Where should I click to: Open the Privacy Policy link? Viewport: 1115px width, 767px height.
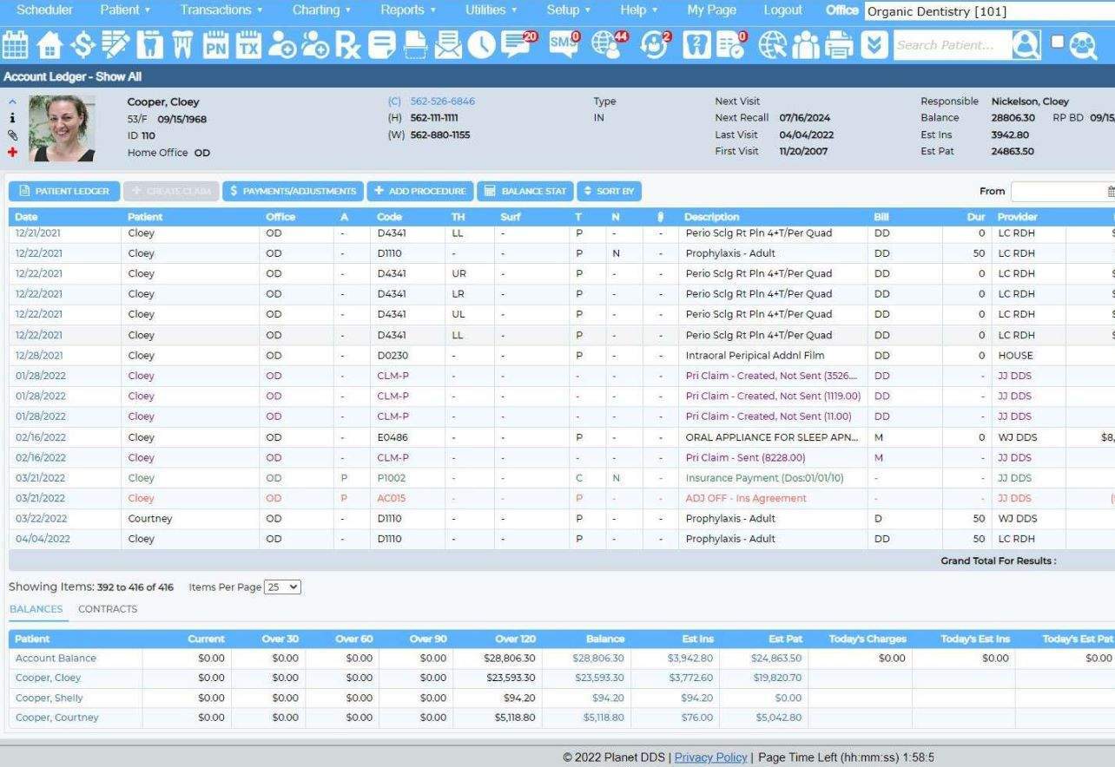(x=710, y=757)
